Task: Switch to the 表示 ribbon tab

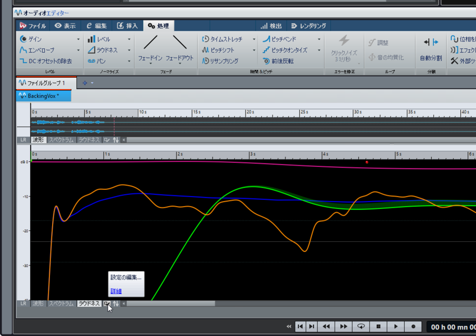Action: click(65, 26)
